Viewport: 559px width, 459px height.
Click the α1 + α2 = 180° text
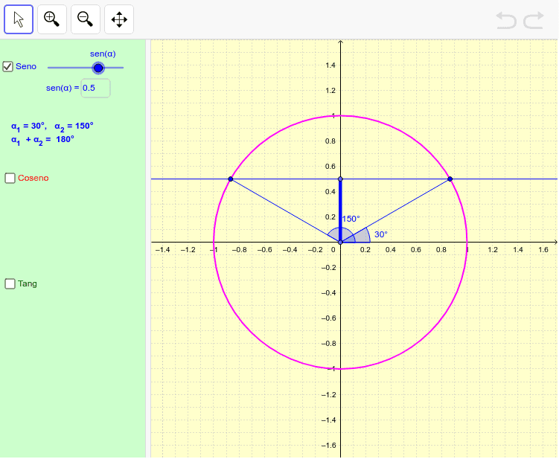point(42,140)
